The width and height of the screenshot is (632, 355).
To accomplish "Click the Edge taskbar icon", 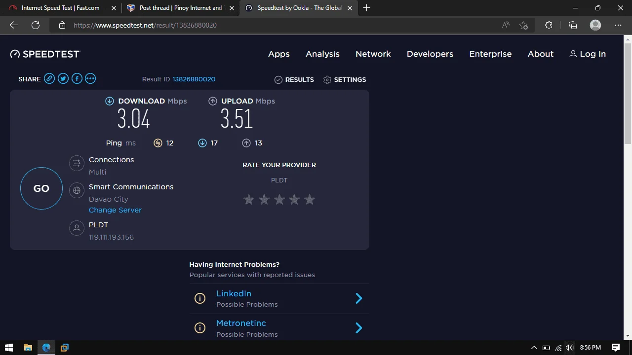I will coord(46,348).
